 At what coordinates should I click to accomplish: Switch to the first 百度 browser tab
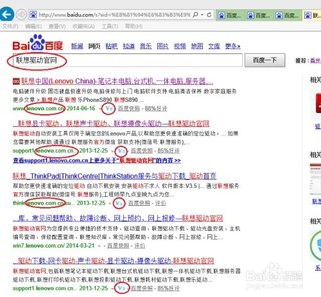click(230, 15)
